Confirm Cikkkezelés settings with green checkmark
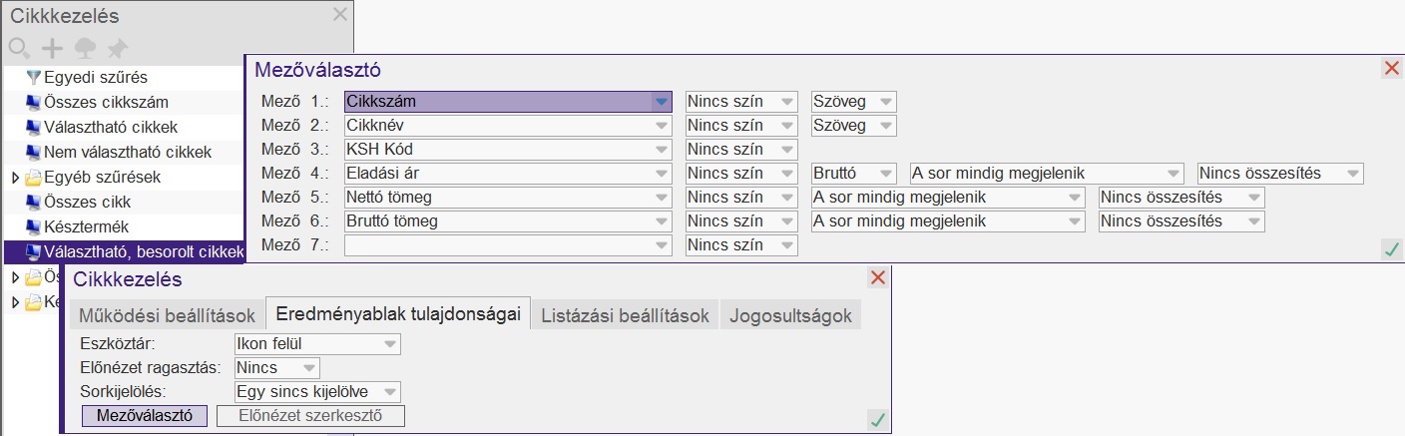Screen dimensions: 1405x436 (x=877, y=420)
